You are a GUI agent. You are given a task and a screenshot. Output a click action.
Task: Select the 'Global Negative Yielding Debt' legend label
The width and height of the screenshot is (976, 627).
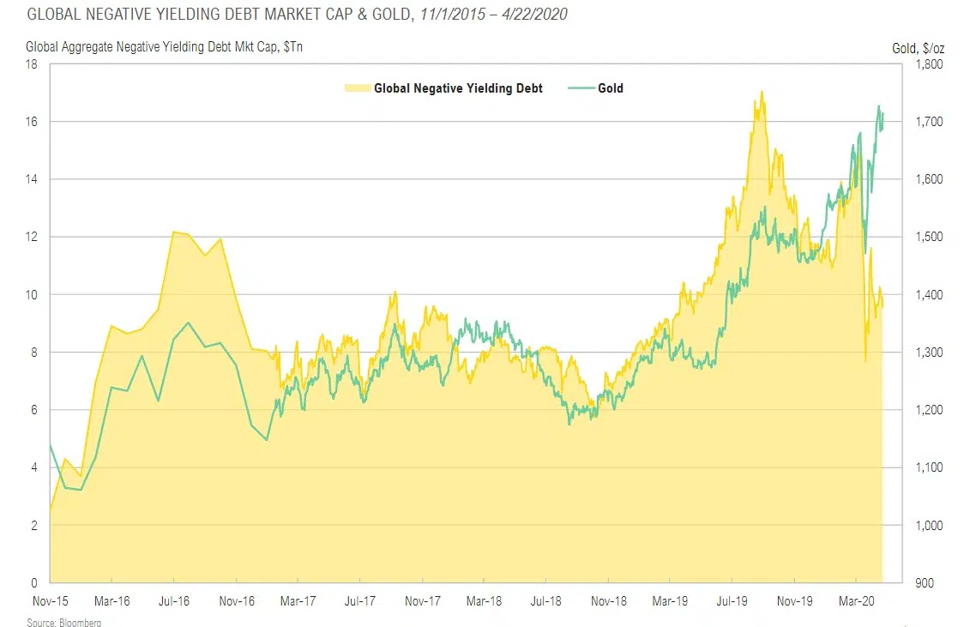pyautogui.click(x=458, y=88)
